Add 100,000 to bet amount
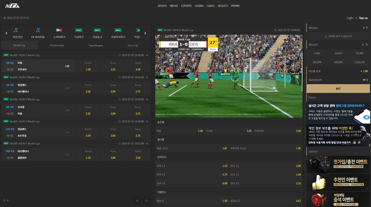The width and height of the screenshot is (371, 207). 317,62
